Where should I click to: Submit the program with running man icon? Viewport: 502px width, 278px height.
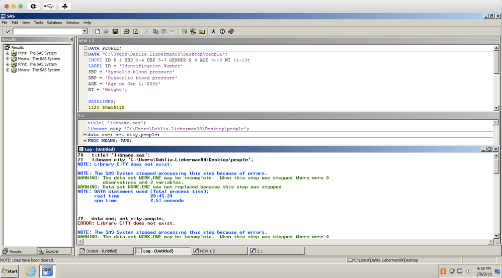pos(213,31)
